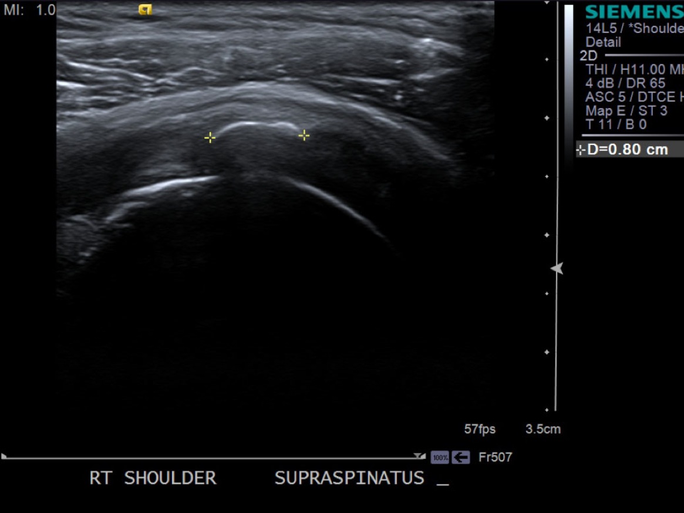Click the focal zone arrow on depth scale

click(557, 268)
